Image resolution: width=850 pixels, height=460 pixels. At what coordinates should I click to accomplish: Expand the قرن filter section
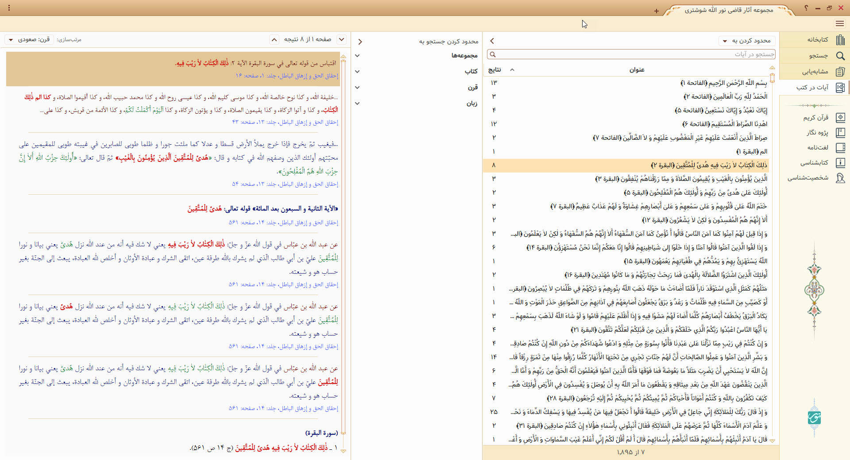pyautogui.click(x=357, y=88)
